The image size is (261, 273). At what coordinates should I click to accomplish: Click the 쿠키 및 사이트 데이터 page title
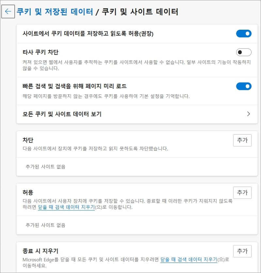pos(140,12)
